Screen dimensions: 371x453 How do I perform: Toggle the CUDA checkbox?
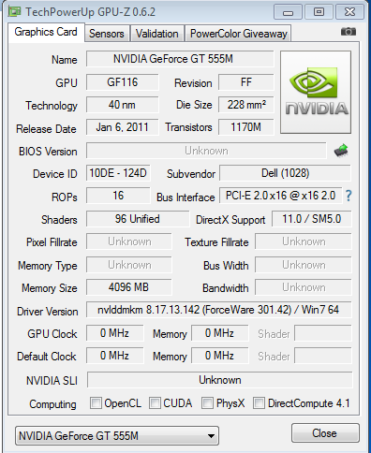click(x=155, y=402)
